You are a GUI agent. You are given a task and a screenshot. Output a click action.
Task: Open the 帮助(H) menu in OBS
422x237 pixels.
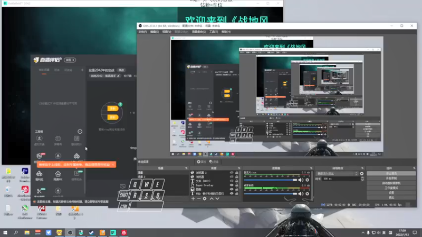tap(226, 32)
